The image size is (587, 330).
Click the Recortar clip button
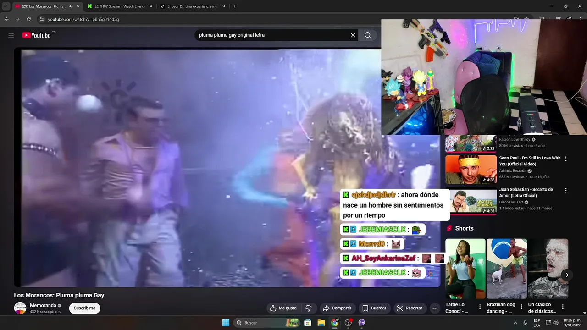tap(410, 308)
